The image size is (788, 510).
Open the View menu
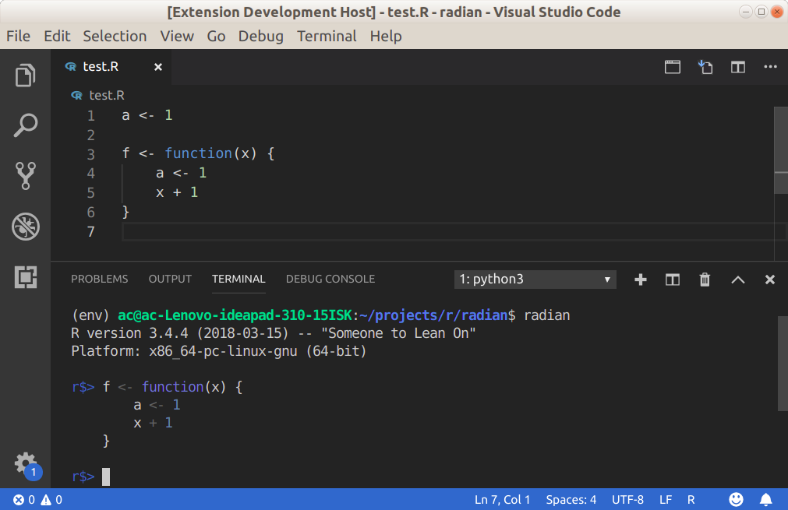click(x=177, y=36)
